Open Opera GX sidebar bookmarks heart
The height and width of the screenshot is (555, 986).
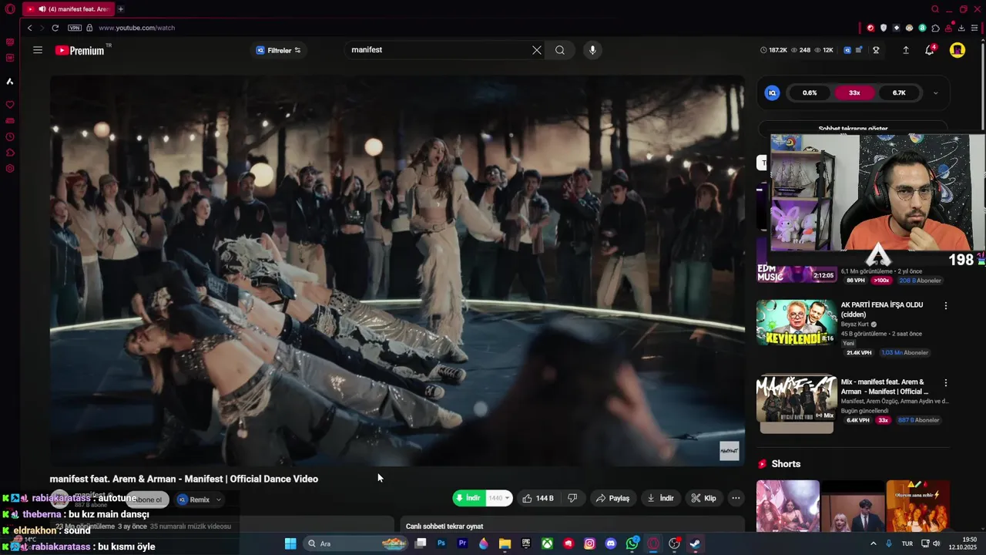(10, 105)
